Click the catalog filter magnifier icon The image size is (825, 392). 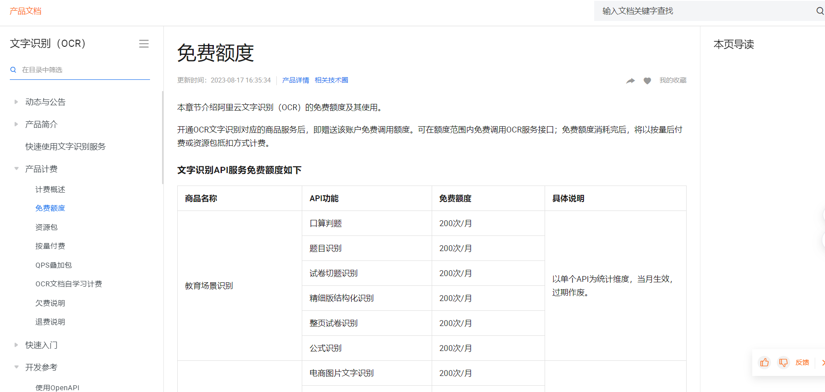tap(13, 70)
